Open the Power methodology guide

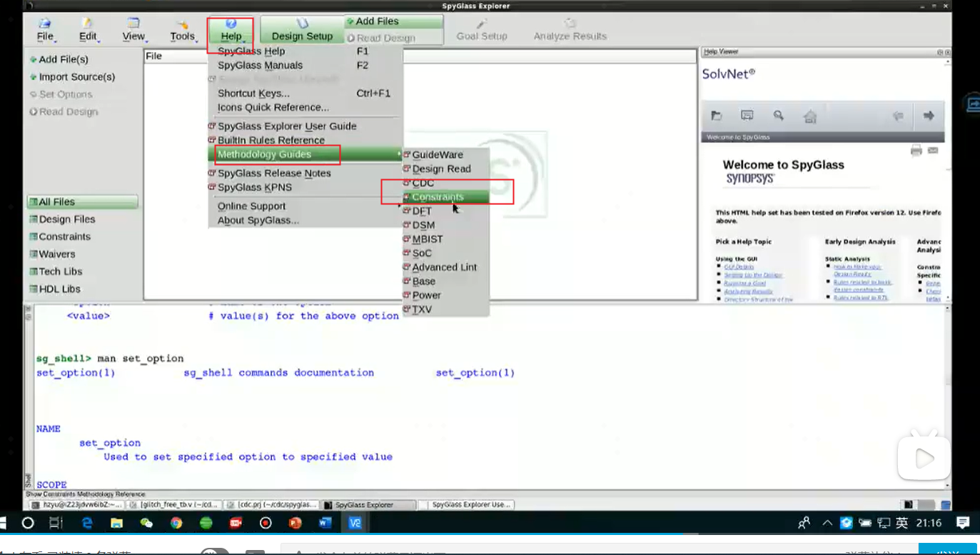point(445,295)
